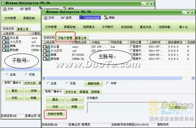Switch to 查看公告 tab in back window
Viewport: 196px width, 128px height.
[23, 29]
